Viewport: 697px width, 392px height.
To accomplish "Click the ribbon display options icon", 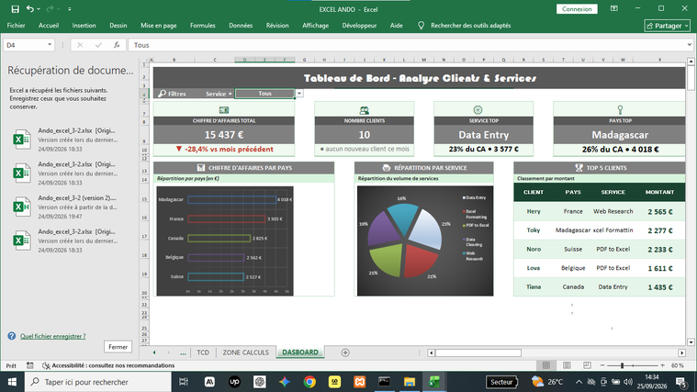I will pos(613,9).
